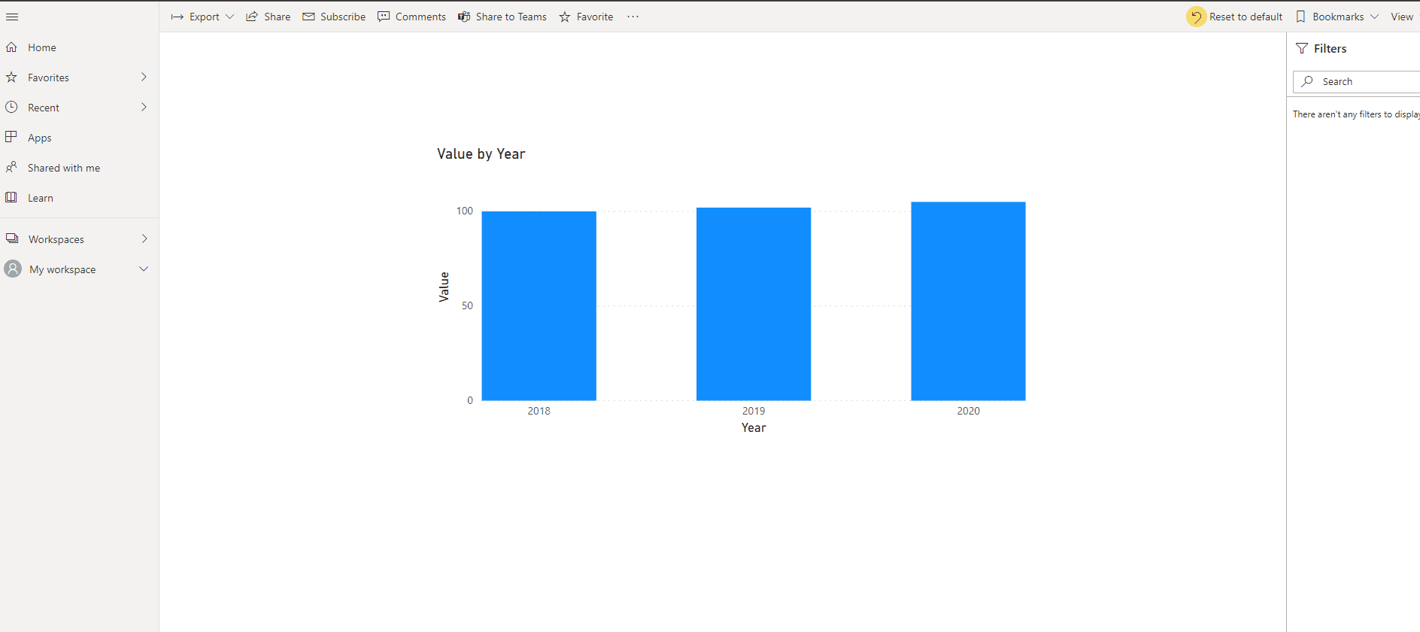Open the Export dropdown arrow
Viewport: 1420px width, 632px height.
pyautogui.click(x=229, y=17)
